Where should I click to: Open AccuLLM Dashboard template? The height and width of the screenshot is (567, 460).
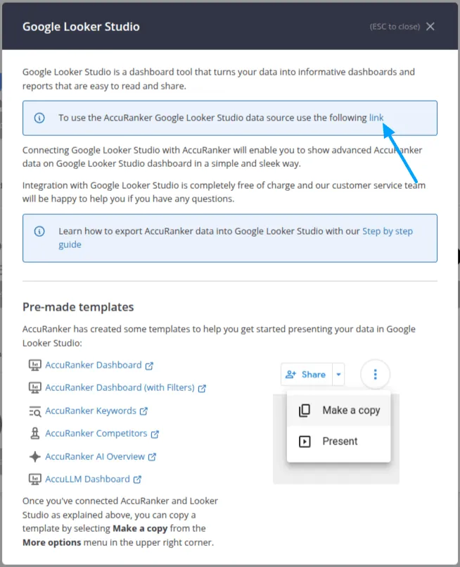point(87,479)
